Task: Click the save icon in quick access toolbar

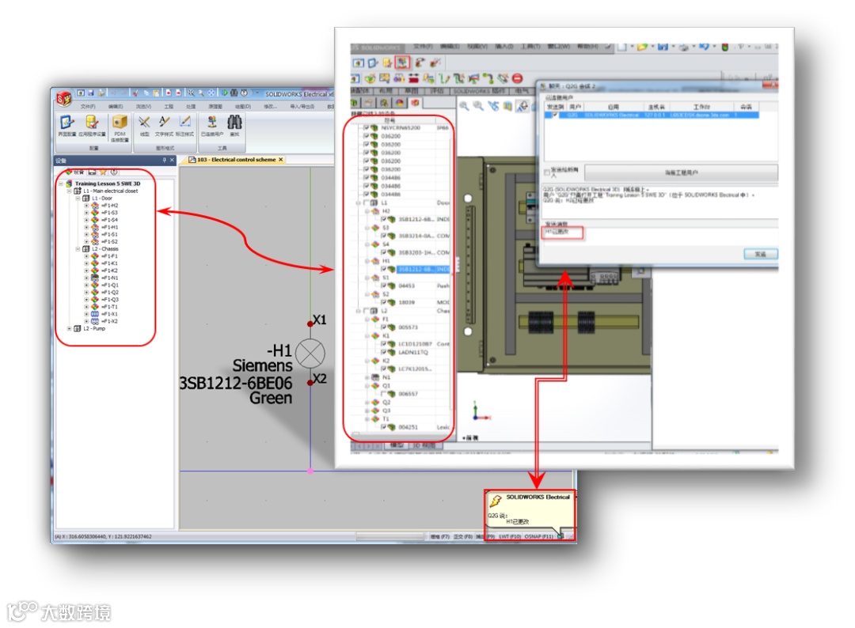Action: tap(90, 93)
